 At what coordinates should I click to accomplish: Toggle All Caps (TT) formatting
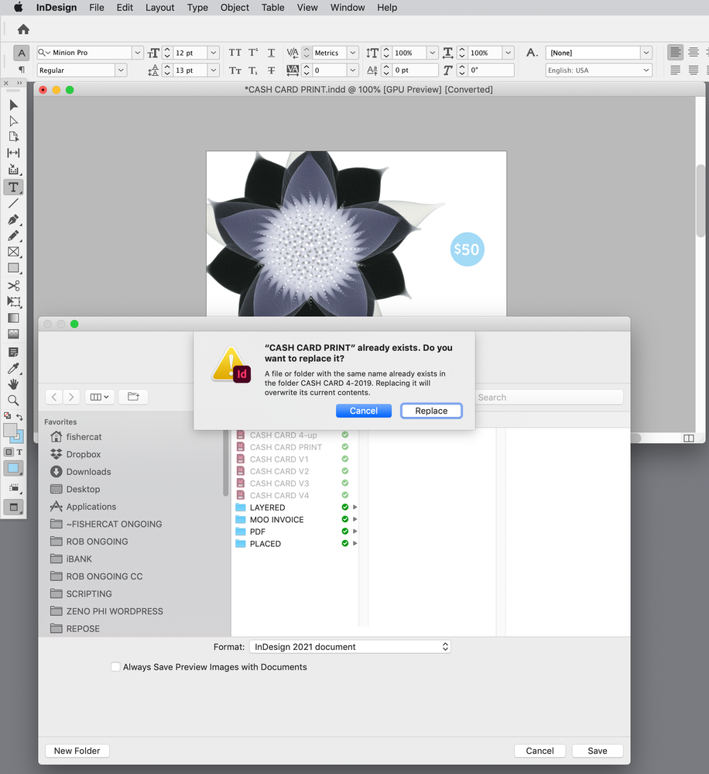pyautogui.click(x=235, y=53)
